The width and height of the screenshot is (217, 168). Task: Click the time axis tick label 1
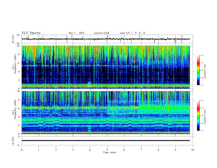(x=39, y=150)
